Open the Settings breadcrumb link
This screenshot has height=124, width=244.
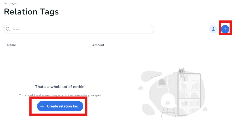(x=9, y=3)
